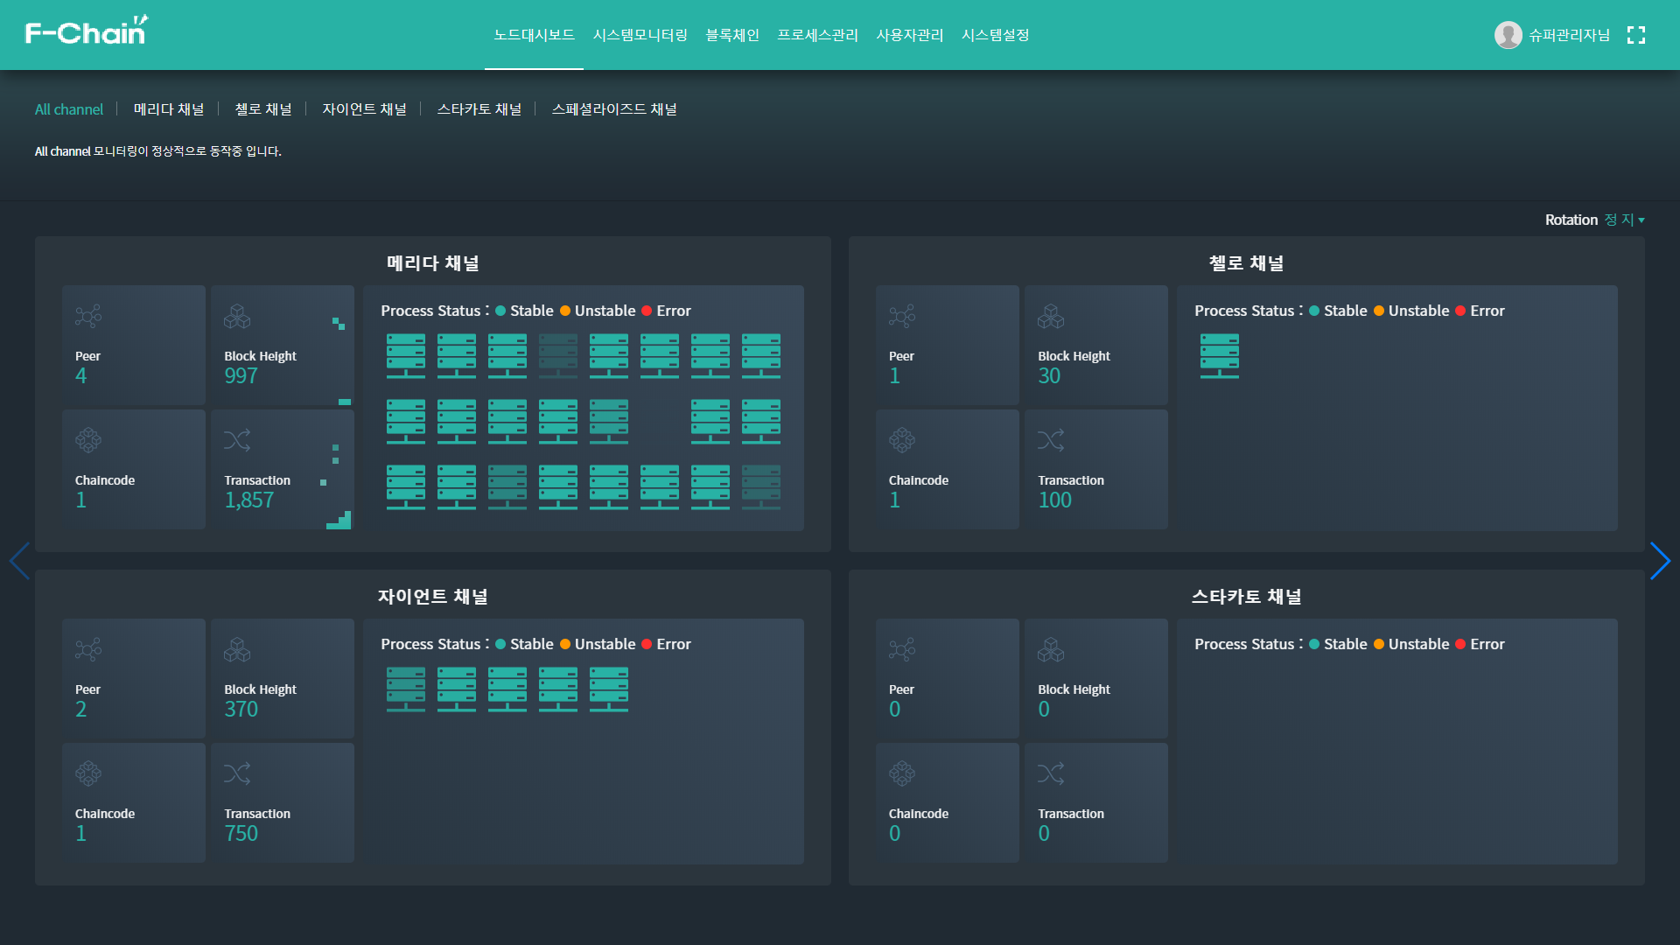Switch to the 첼로 채널 tab
The height and width of the screenshot is (945, 1680).
tap(263, 109)
